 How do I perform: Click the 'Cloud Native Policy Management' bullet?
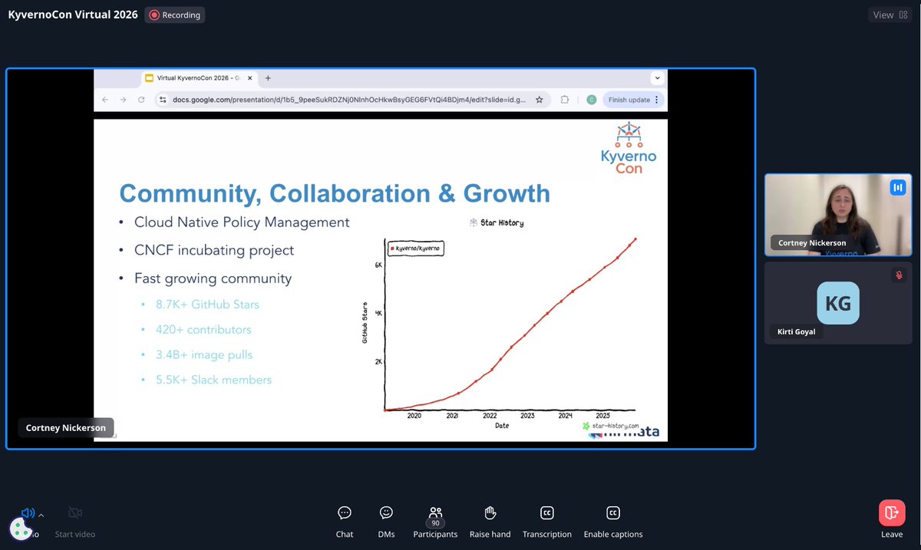coord(242,222)
